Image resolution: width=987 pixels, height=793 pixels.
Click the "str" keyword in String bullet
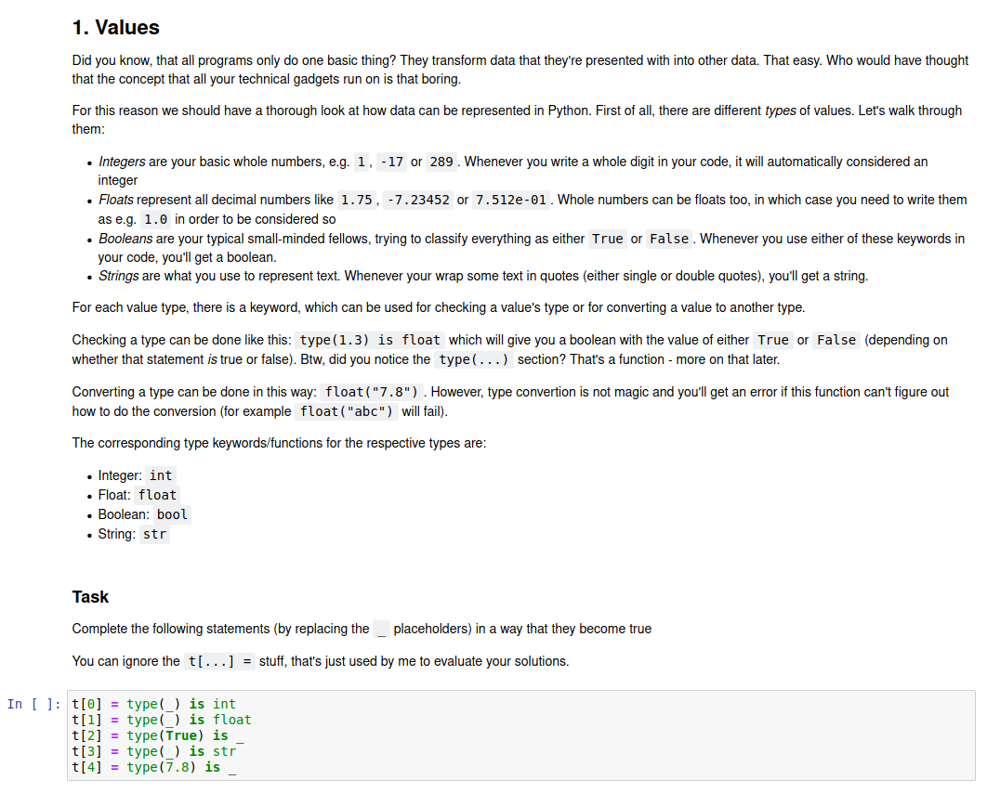(155, 534)
